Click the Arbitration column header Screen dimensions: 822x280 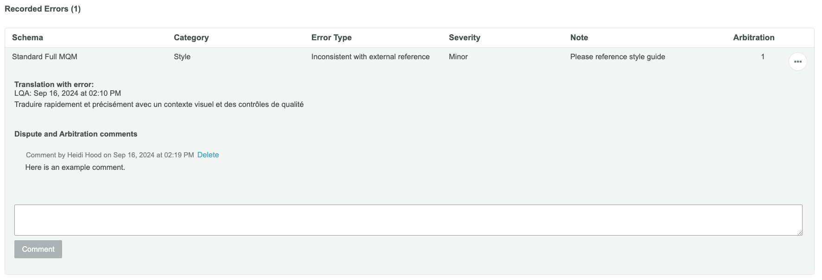(x=753, y=37)
